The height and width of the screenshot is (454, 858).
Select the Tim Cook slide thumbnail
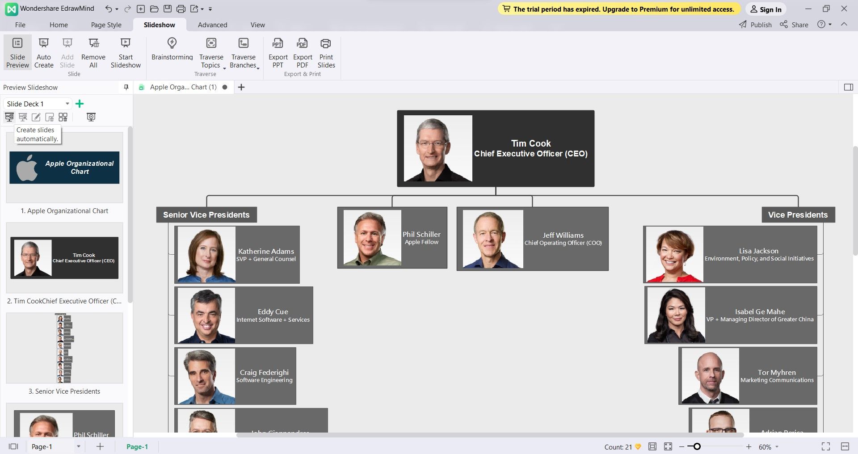[64, 258]
